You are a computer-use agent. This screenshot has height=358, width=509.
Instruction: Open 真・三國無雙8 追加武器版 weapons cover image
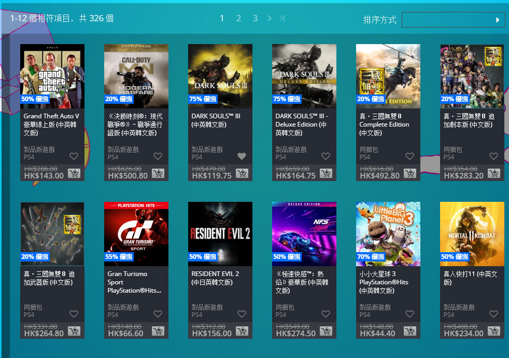52,234
